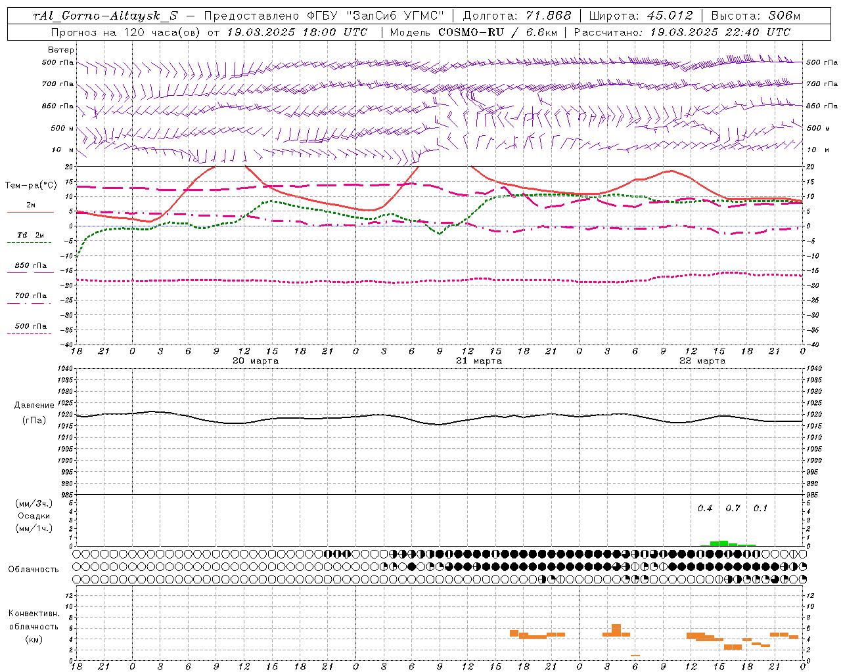Click the 0.4 precipitation amount value
841x672 pixels.
click(x=705, y=508)
